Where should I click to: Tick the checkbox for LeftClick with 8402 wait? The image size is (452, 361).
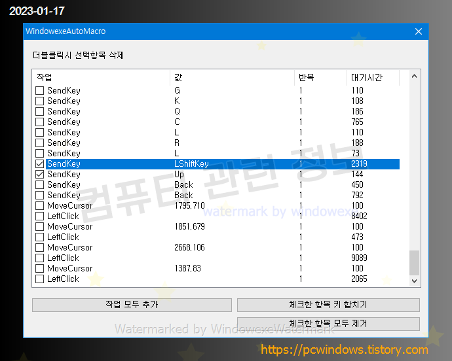39,216
